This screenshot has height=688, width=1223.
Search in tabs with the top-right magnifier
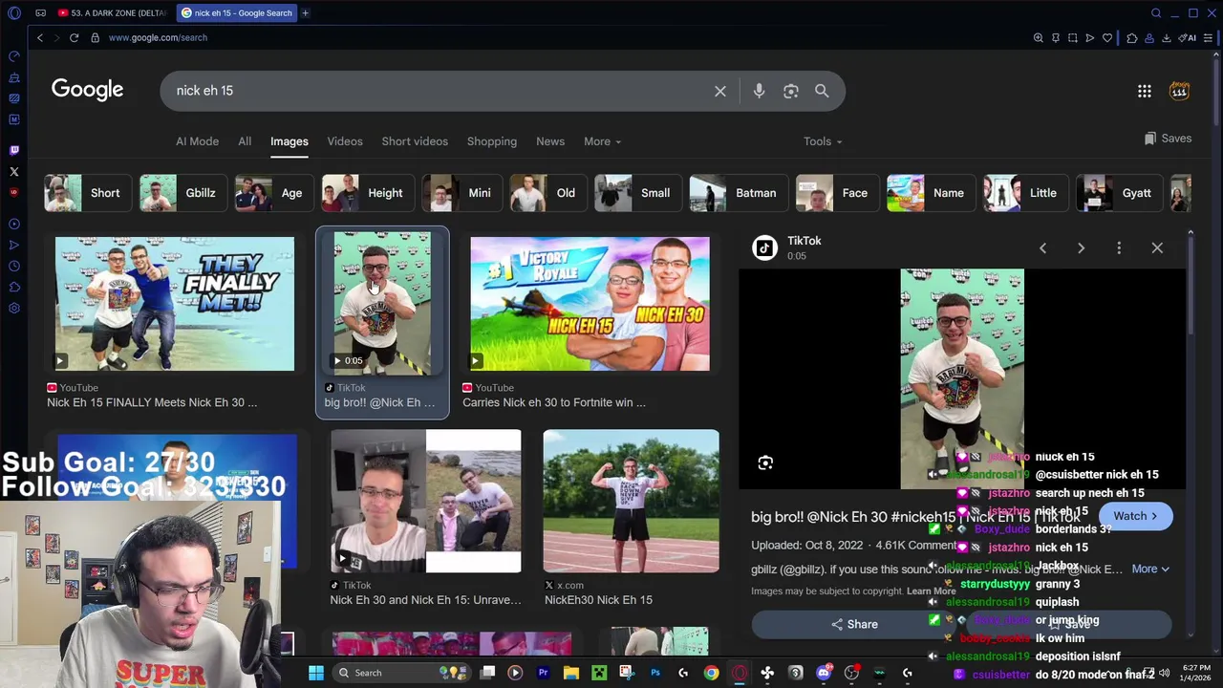coord(1156,12)
